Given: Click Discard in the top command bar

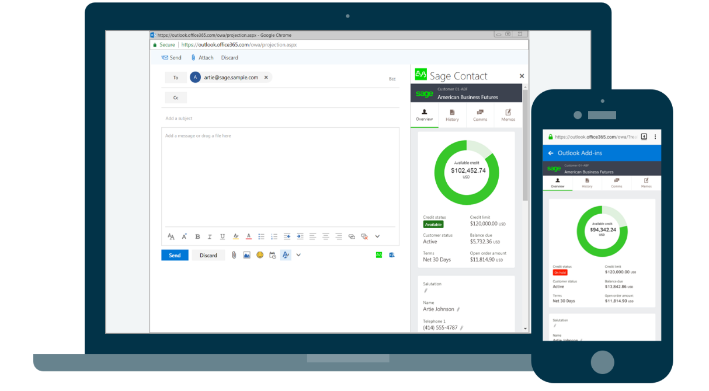Looking at the screenshot, I should (x=230, y=58).
